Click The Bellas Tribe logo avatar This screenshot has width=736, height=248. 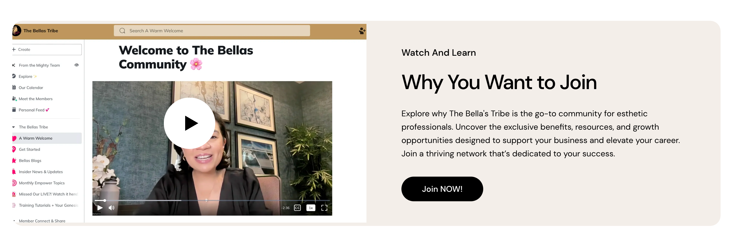[16, 31]
